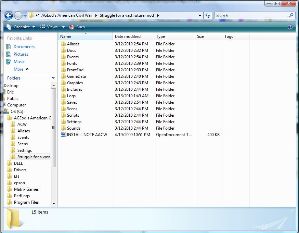Click the Back navigation arrow button
Viewport: 299px width, 233px height.
[9, 15]
